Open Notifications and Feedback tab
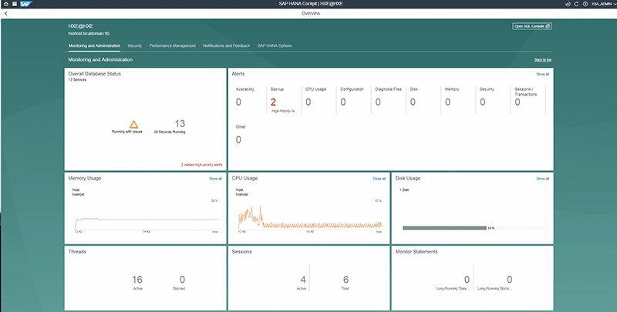The height and width of the screenshot is (312, 617). pos(226,45)
